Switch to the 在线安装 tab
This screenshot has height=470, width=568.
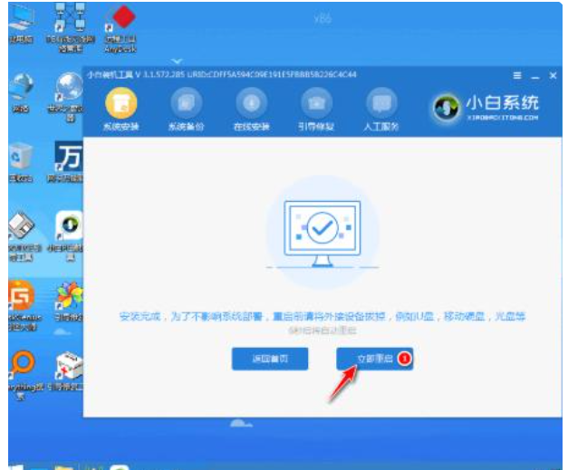(252, 109)
